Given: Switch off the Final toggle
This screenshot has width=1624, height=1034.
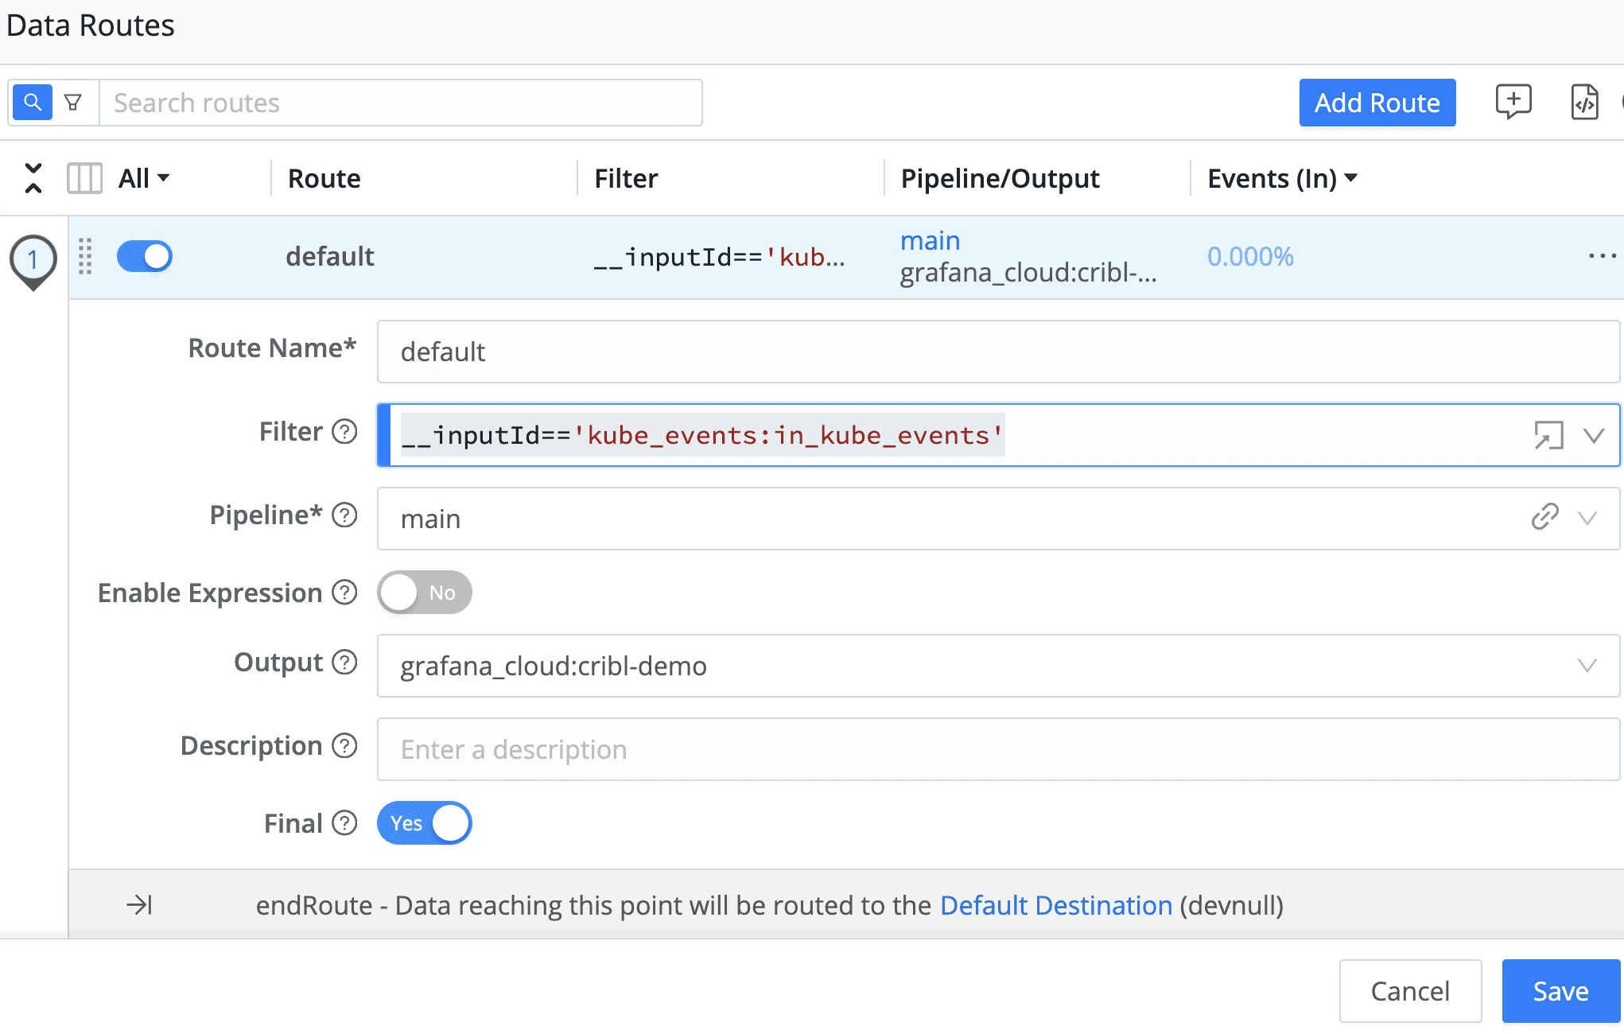Looking at the screenshot, I should tap(424, 823).
